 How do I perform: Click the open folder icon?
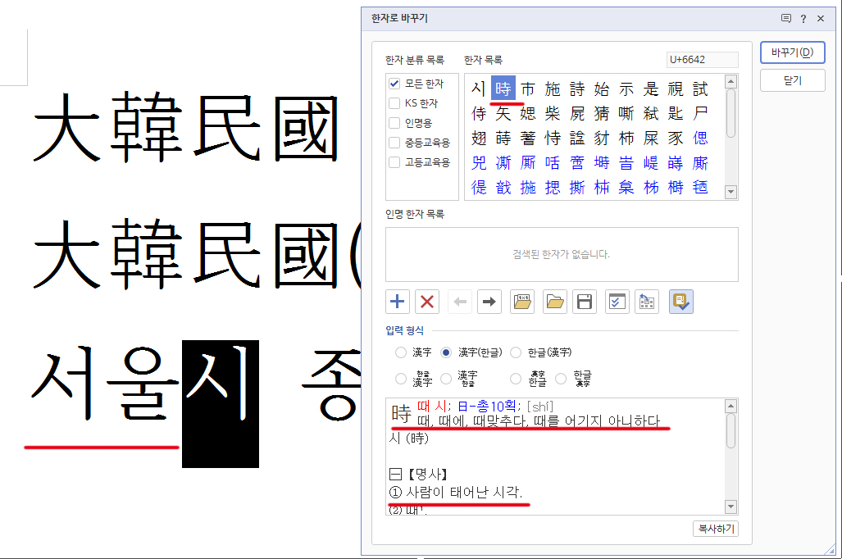(x=555, y=302)
